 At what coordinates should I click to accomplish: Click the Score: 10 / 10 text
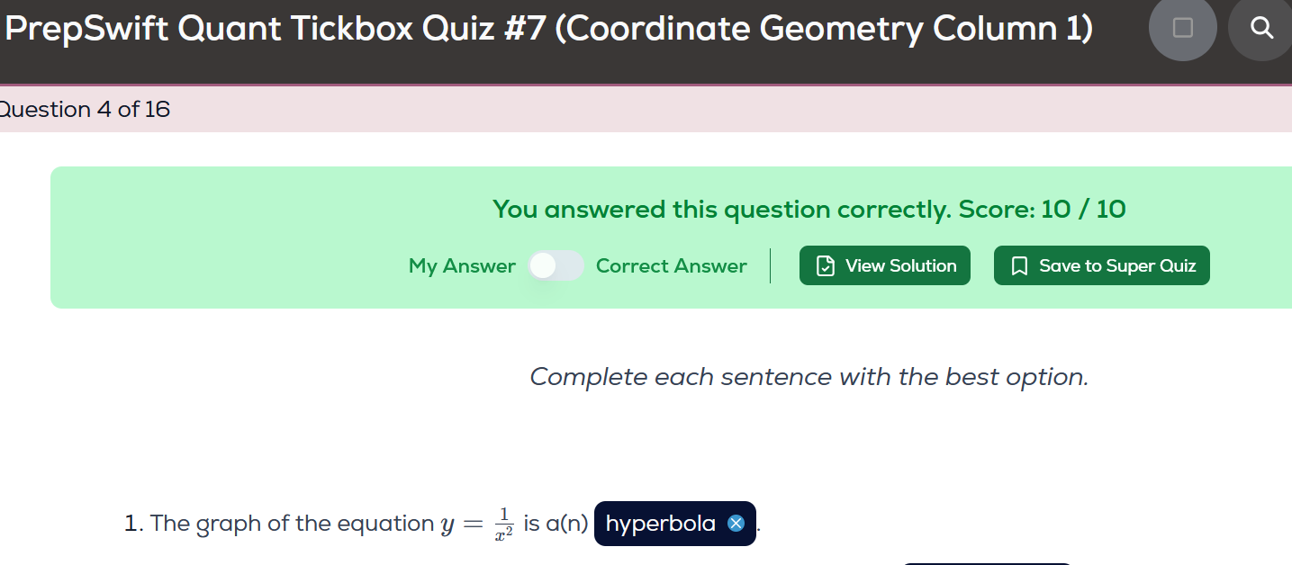click(1042, 210)
